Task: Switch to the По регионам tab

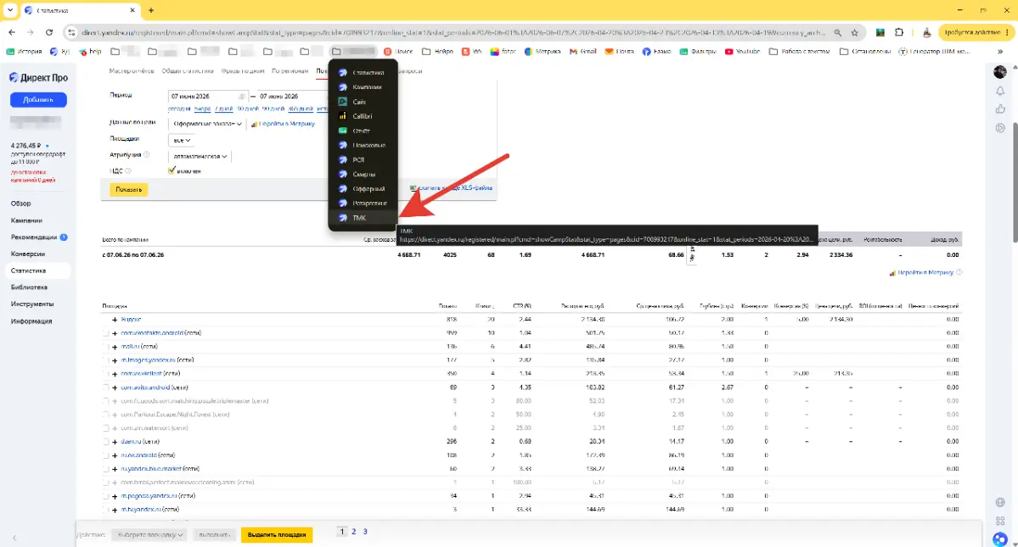Action: tap(290, 71)
